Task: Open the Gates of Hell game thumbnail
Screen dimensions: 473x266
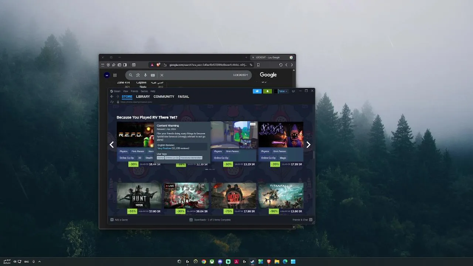Action: tap(234, 195)
